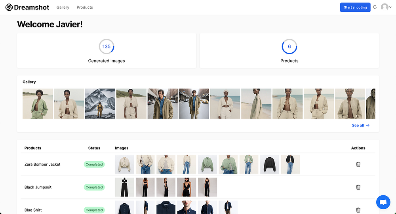396x214 pixels.
Task: Click the 135 generated images counter
Action: 107,46
